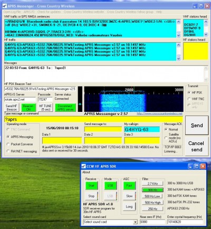Click the HF traffic scrollbar up arrow
The height and width of the screenshot is (229, 211).
[x=179, y=45]
